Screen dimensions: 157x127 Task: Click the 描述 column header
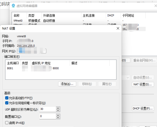90,63
